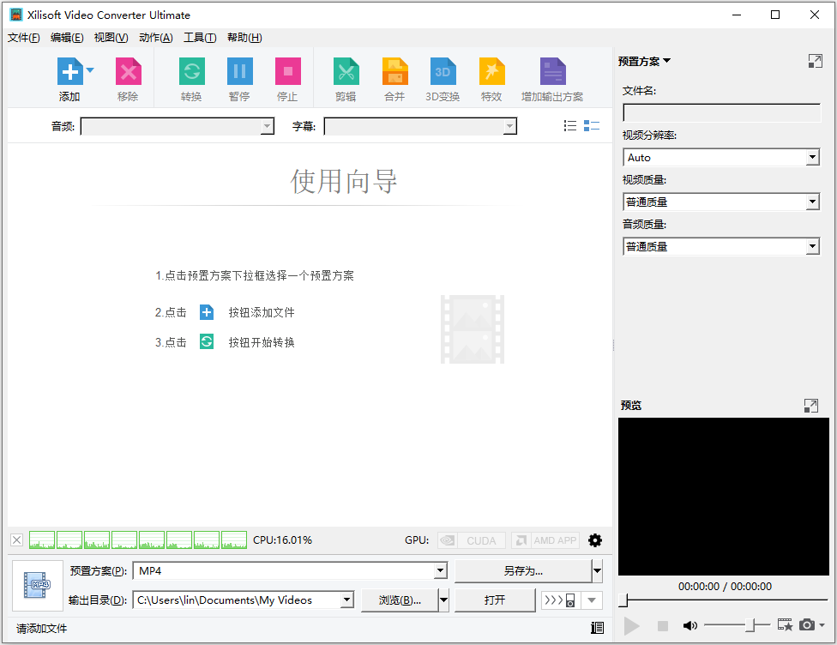Expand the profile panel with the pop-out icon
The image size is (837, 645).
click(x=815, y=62)
